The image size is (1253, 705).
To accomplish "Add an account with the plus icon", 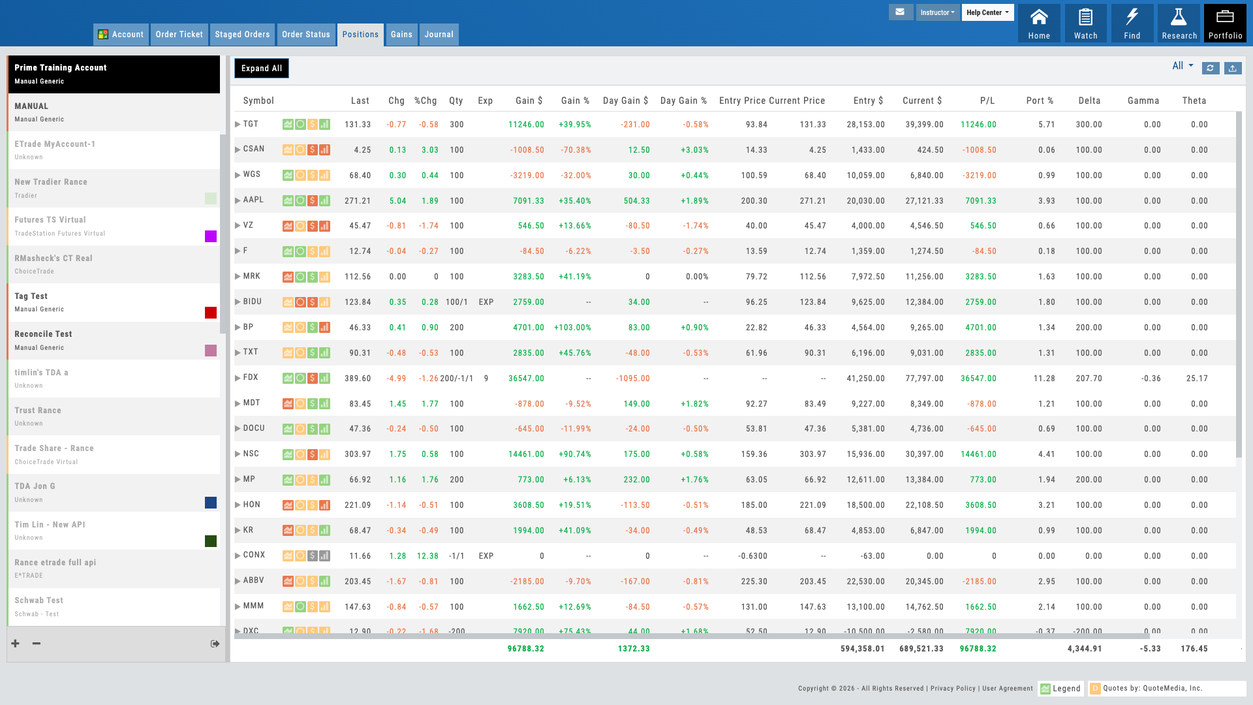I will [15, 643].
